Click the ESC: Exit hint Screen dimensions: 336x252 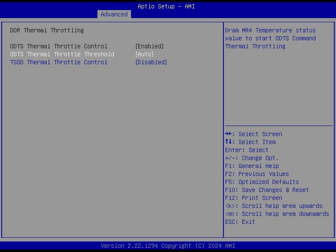[x=240, y=222]
